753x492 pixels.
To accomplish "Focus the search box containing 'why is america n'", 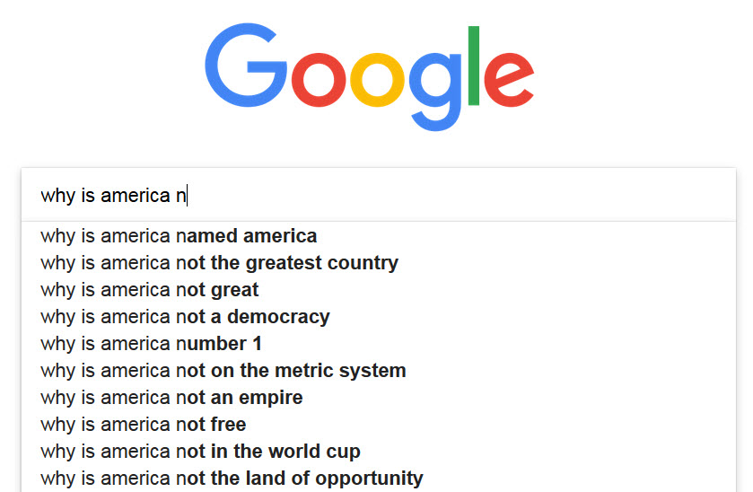I will pyautogui.click(x=379, y=195).
